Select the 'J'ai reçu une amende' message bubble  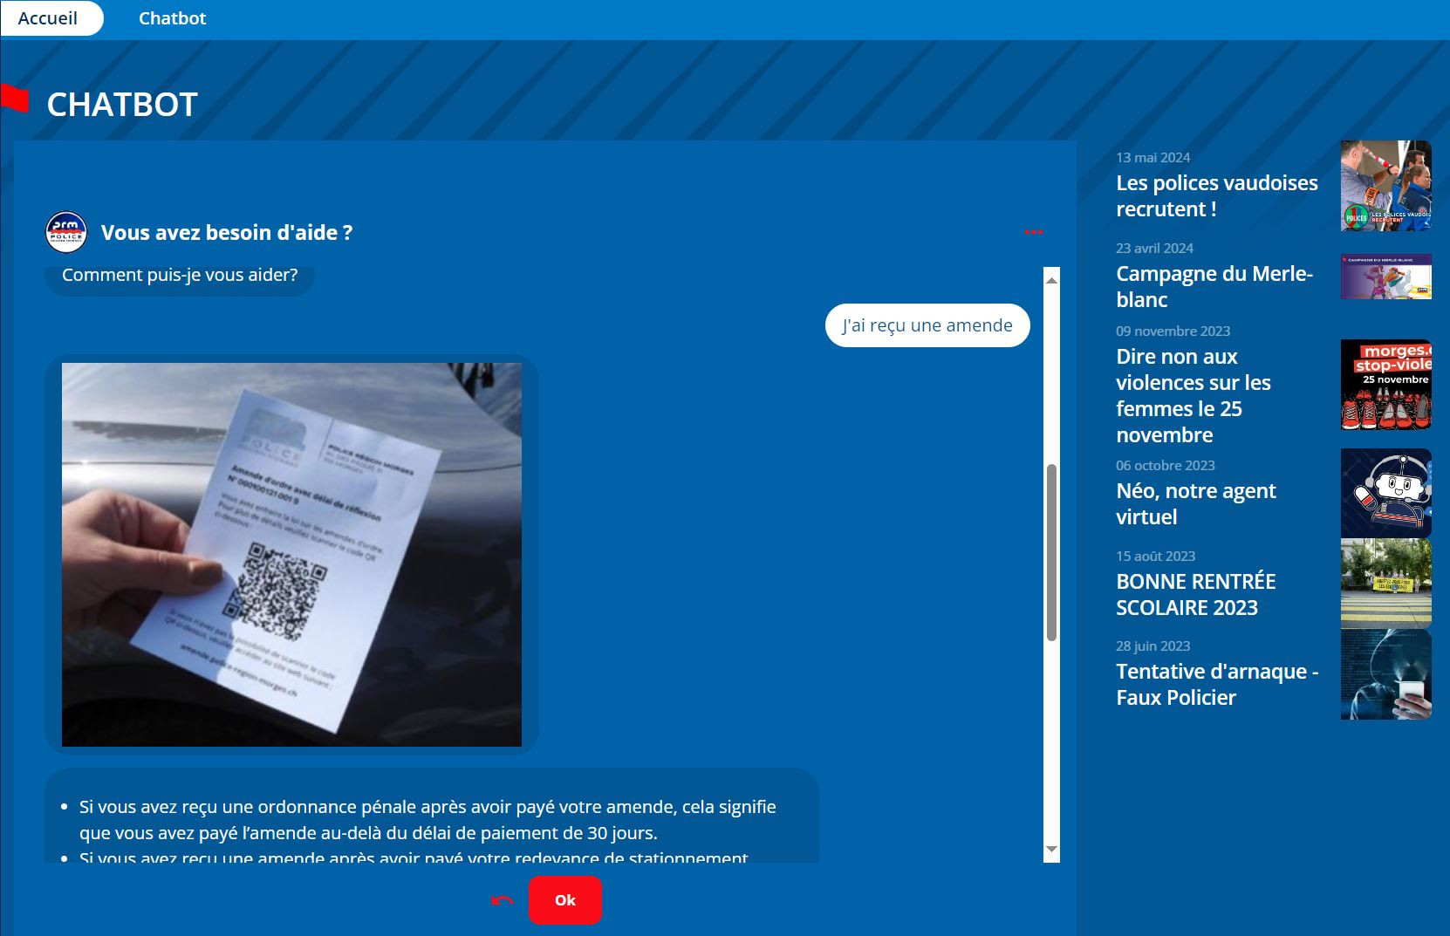[927, 325]
